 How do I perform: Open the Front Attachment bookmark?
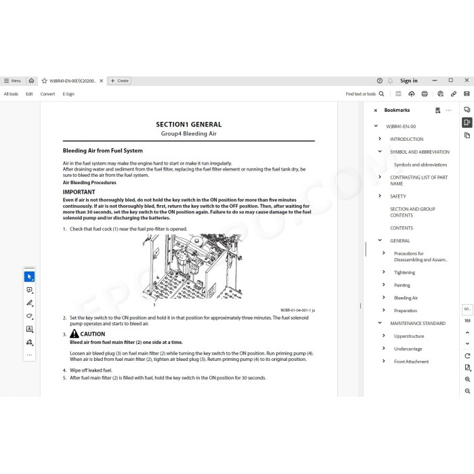411,362
